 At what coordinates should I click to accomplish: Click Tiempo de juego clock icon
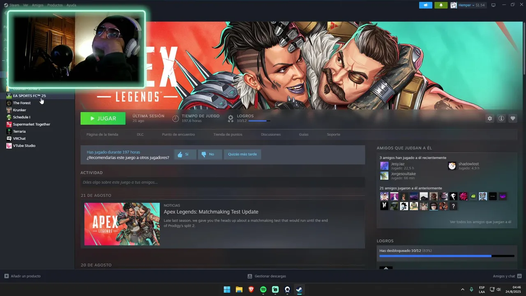click(x=175, y=118)
